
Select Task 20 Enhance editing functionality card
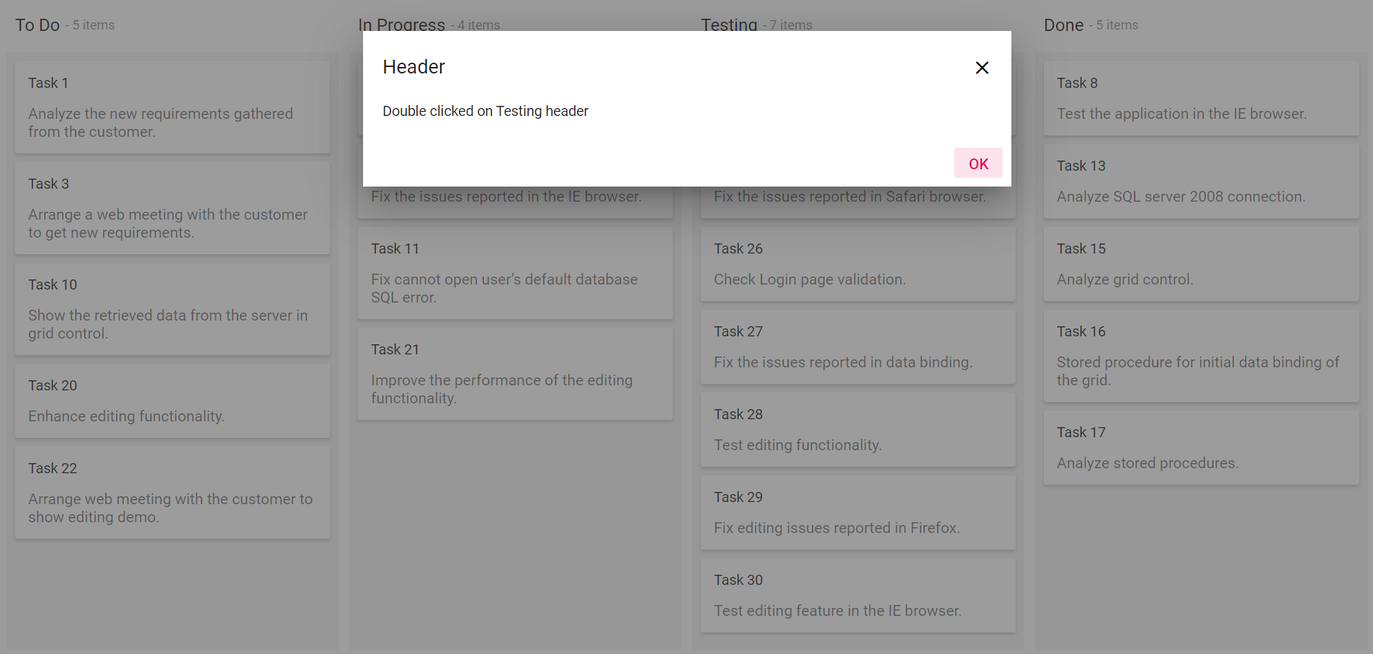coord(173,401)
